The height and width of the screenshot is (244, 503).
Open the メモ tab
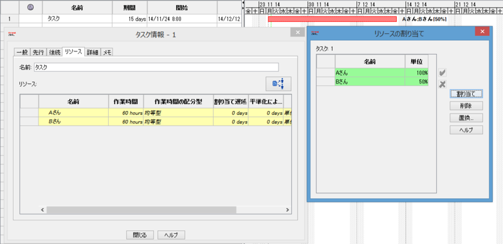coord(107,53)
